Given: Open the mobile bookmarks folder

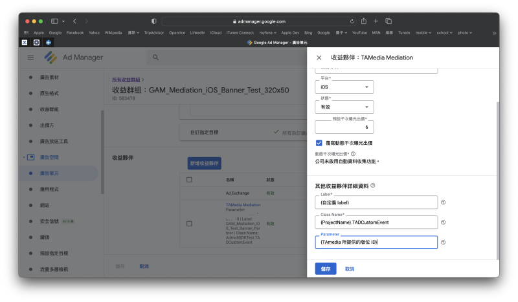Looking at the screenshot, I should pyautogui.click(x=423, y=33).
